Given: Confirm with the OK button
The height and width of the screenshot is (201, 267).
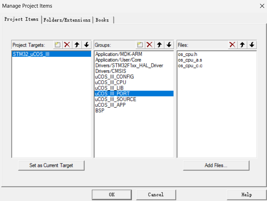Looking at the screenshot, I should coord(112,195).
